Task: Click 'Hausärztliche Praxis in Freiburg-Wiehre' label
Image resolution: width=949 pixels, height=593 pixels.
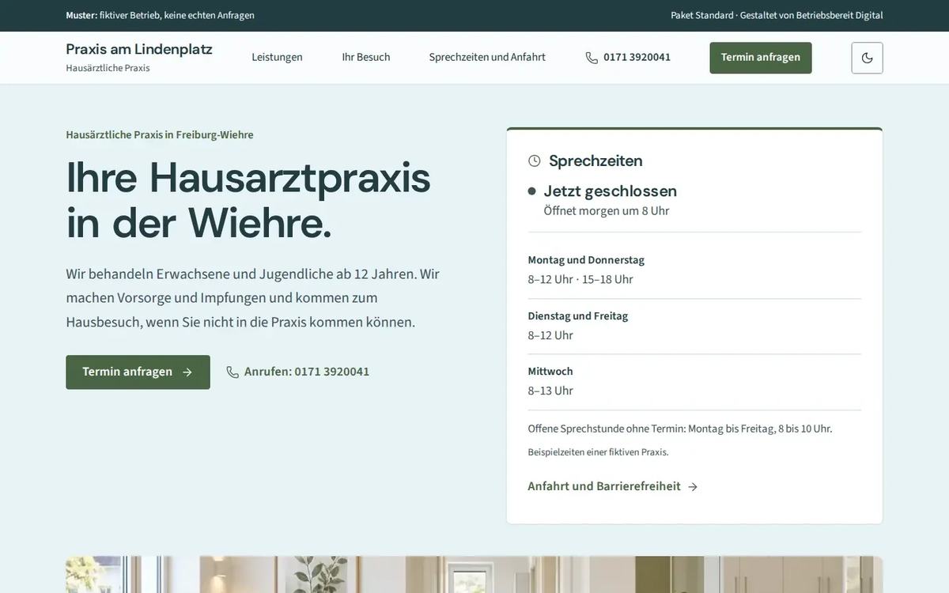Action: [x=160, y=134]
